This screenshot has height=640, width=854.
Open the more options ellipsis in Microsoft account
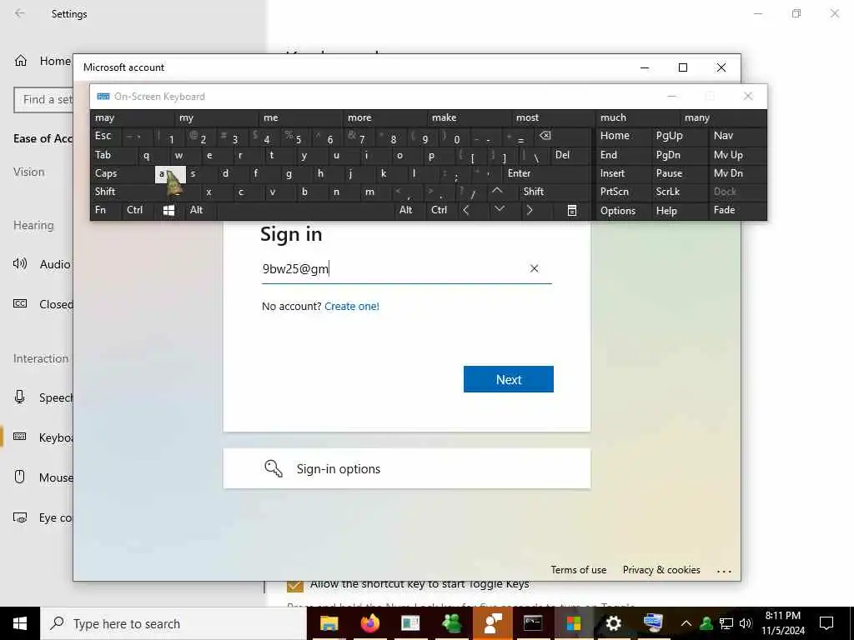tap(724, 570)
